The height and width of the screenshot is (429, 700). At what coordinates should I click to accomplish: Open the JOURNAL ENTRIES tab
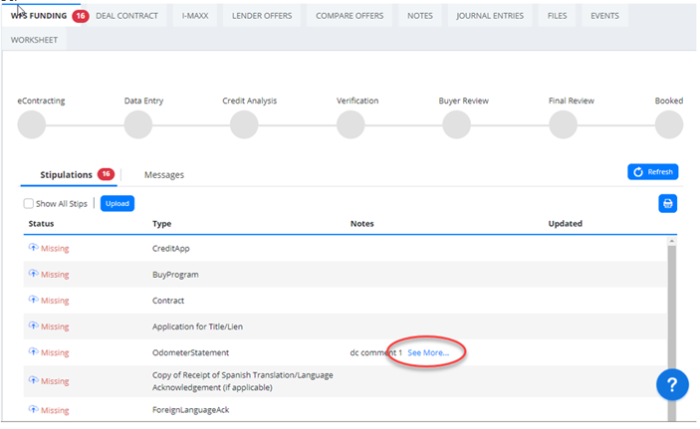tap(490, 16)
